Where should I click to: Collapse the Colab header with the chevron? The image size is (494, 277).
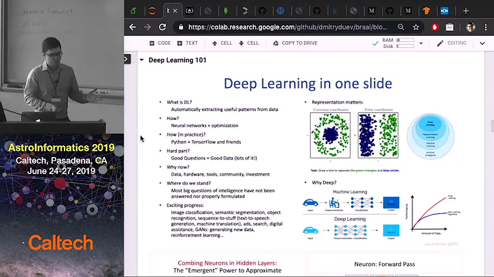pyautogui.click(x=482, y=43)
